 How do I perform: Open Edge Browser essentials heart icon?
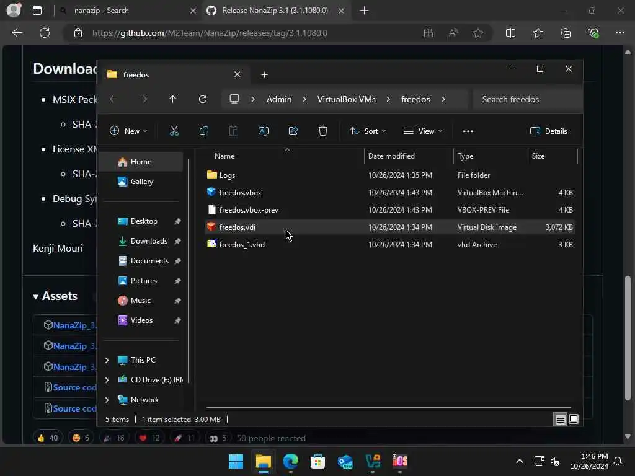point(593,33)
